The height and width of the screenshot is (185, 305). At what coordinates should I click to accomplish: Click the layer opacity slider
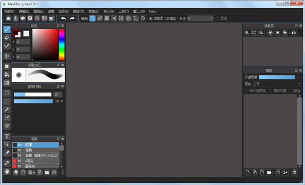pos(277,77)
